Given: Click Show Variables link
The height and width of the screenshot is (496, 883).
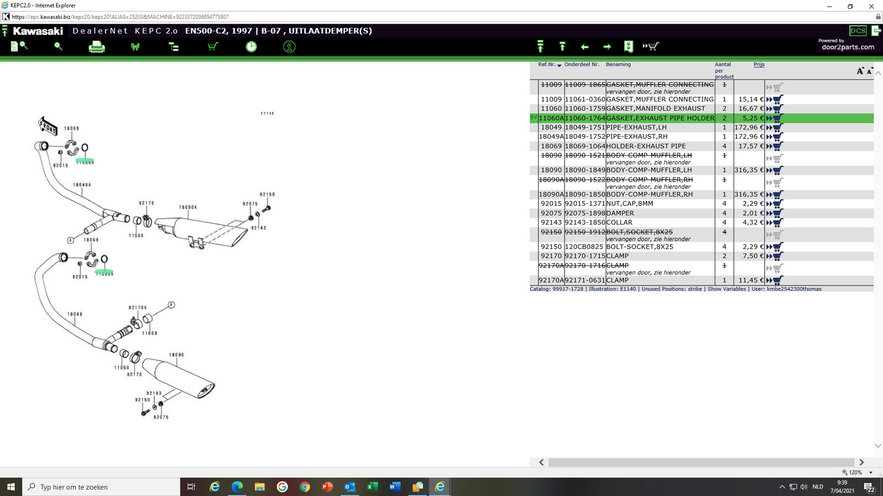Looking at the screenshot, I should (726, 289).
